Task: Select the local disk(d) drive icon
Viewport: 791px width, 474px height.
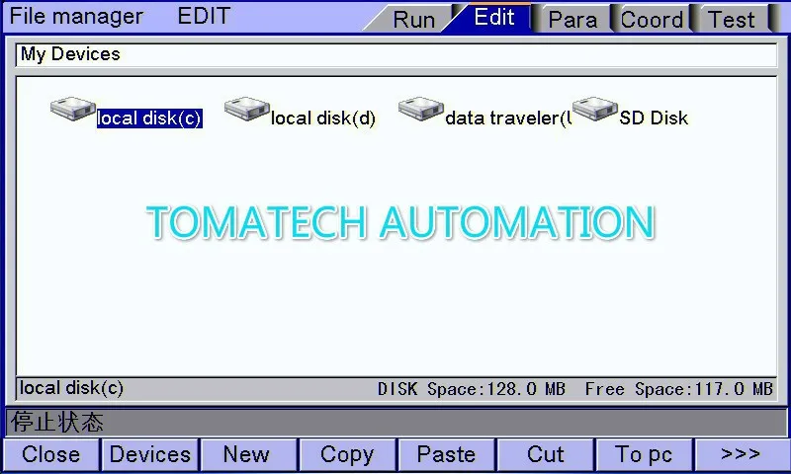Action: (247, 109)
